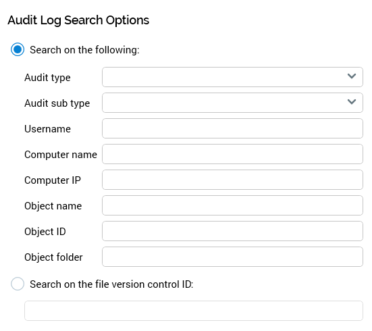This screenshot has height=331, width=372.
Task: Focus the Object folder text field
Action: click(232, 257)
